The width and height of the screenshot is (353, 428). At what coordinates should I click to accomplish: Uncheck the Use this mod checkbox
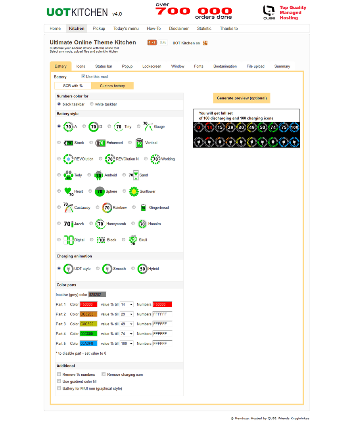pos(83,76)
